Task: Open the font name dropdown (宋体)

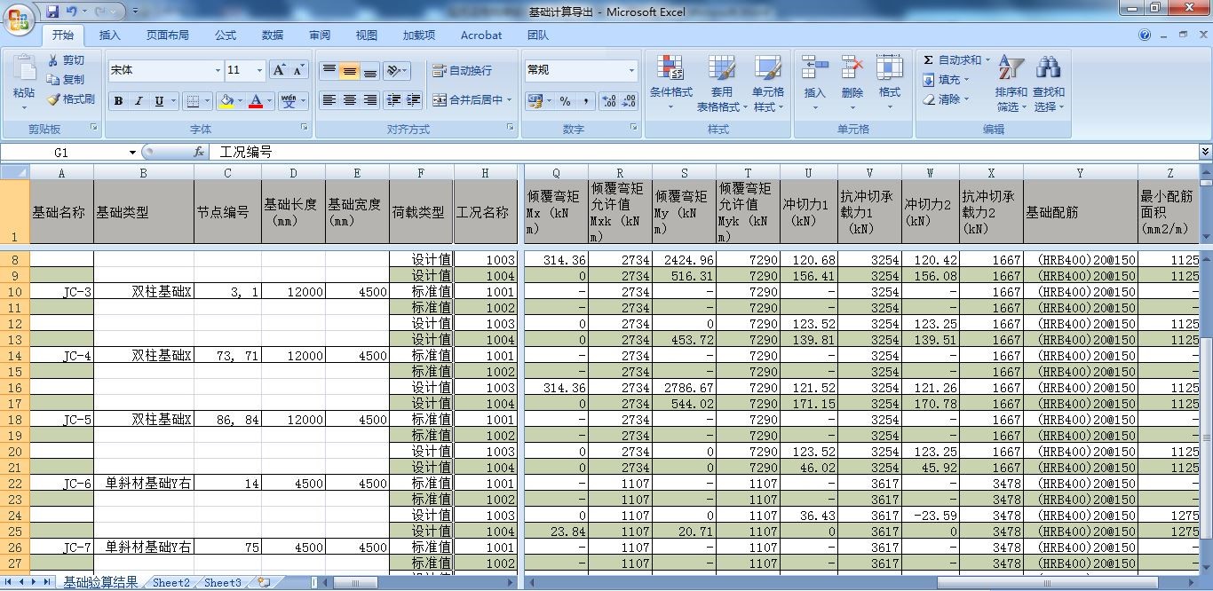Action: [218, 71]
